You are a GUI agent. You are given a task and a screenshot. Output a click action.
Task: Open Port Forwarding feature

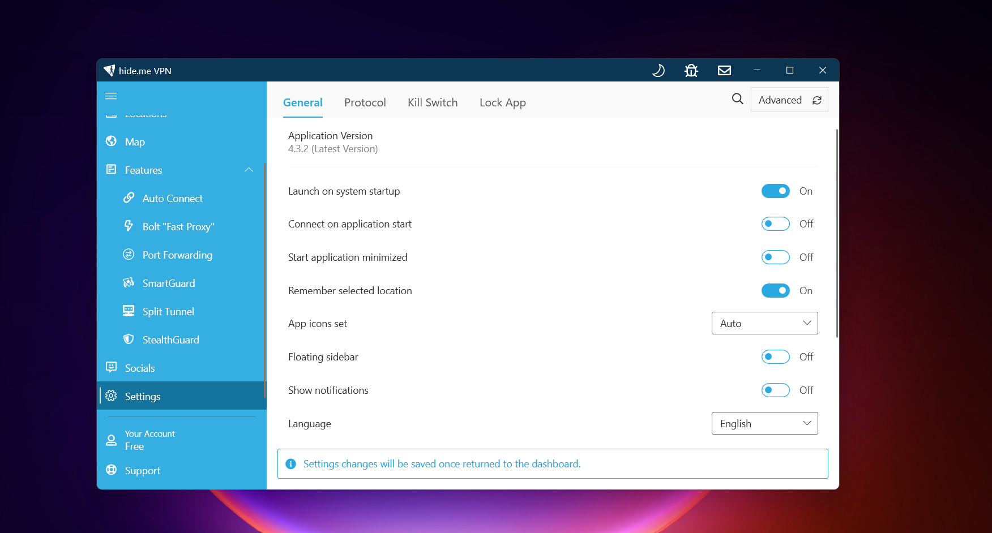(x=181, y=255)
